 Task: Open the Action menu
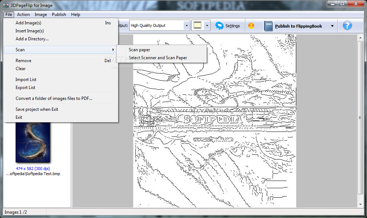pos(23,15)
